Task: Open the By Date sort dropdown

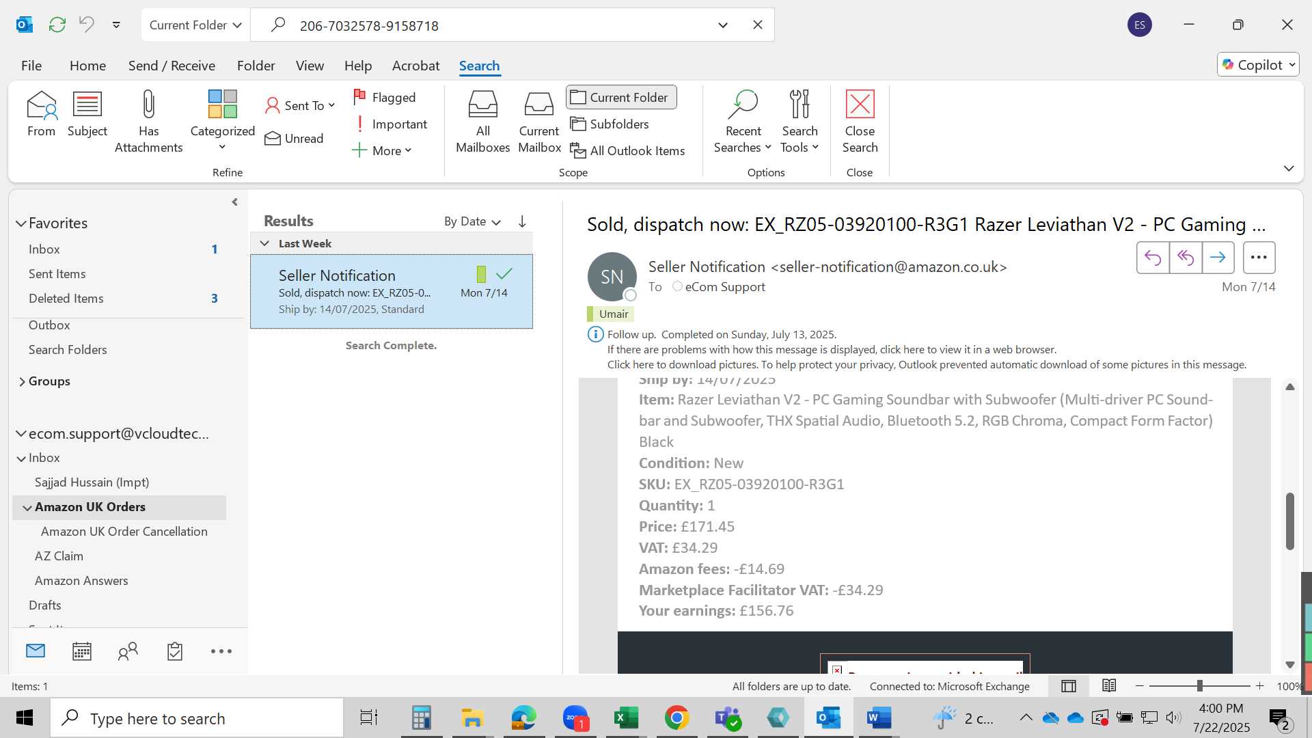Action: point(472,221)
